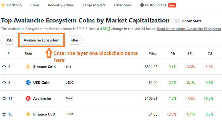Image resolution: width=222 pixels, height=120 pixels.
Task: Go to the Categories tab
Action: point(123,5)
